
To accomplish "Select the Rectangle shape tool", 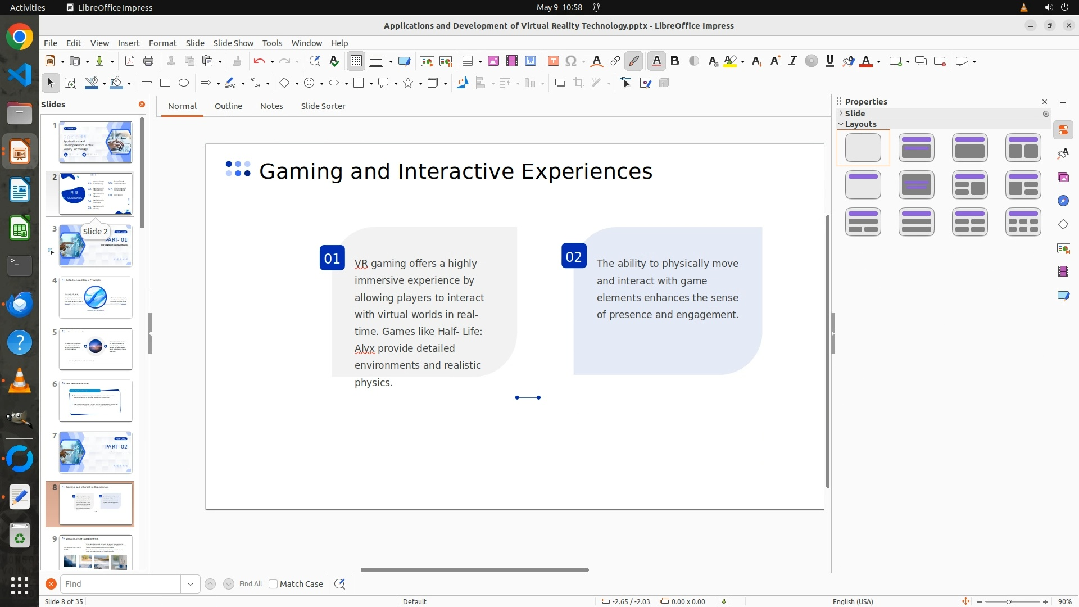I will tap(165, 83).
